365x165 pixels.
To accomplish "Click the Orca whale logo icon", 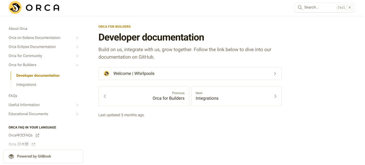I will pos(15,7).
